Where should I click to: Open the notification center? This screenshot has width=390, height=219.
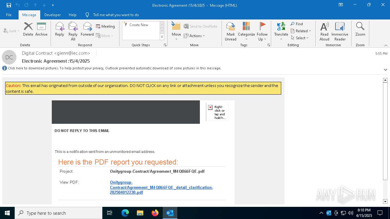click(x=380, y=213)
